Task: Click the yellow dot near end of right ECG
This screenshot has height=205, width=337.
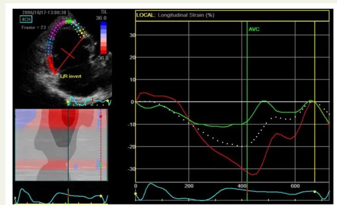Action: (x=314, y=192)
